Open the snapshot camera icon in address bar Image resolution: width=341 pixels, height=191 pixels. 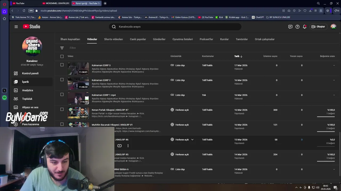tap(289, 11)
